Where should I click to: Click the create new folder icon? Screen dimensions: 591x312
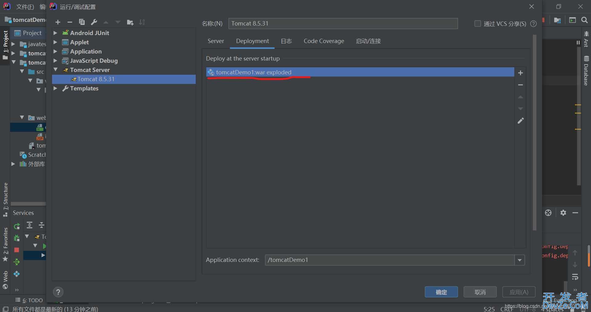[x=130, y=22]
